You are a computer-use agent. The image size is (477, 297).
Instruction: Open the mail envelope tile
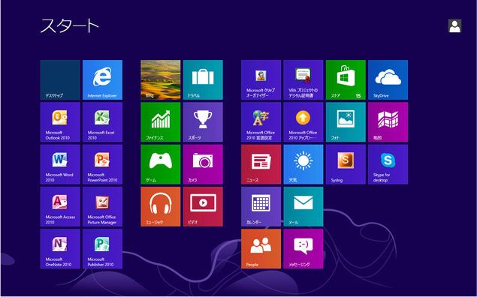(x=303, y=206)
